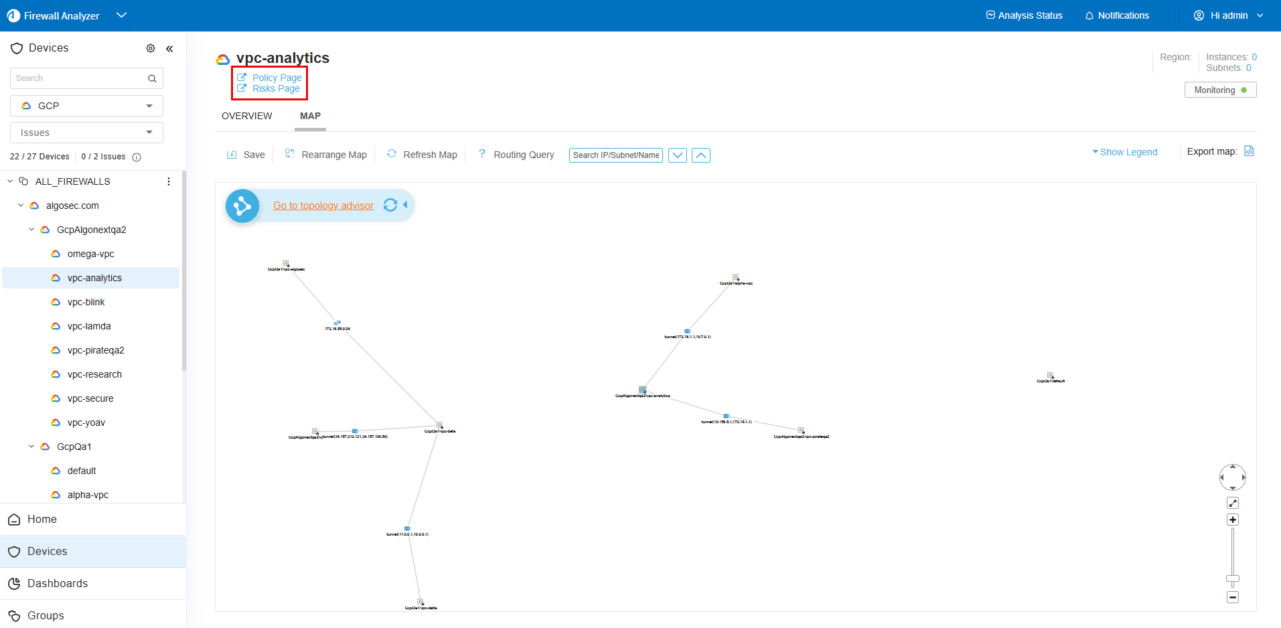Collapse the GcpQa1 tree node

click(31, 447)
